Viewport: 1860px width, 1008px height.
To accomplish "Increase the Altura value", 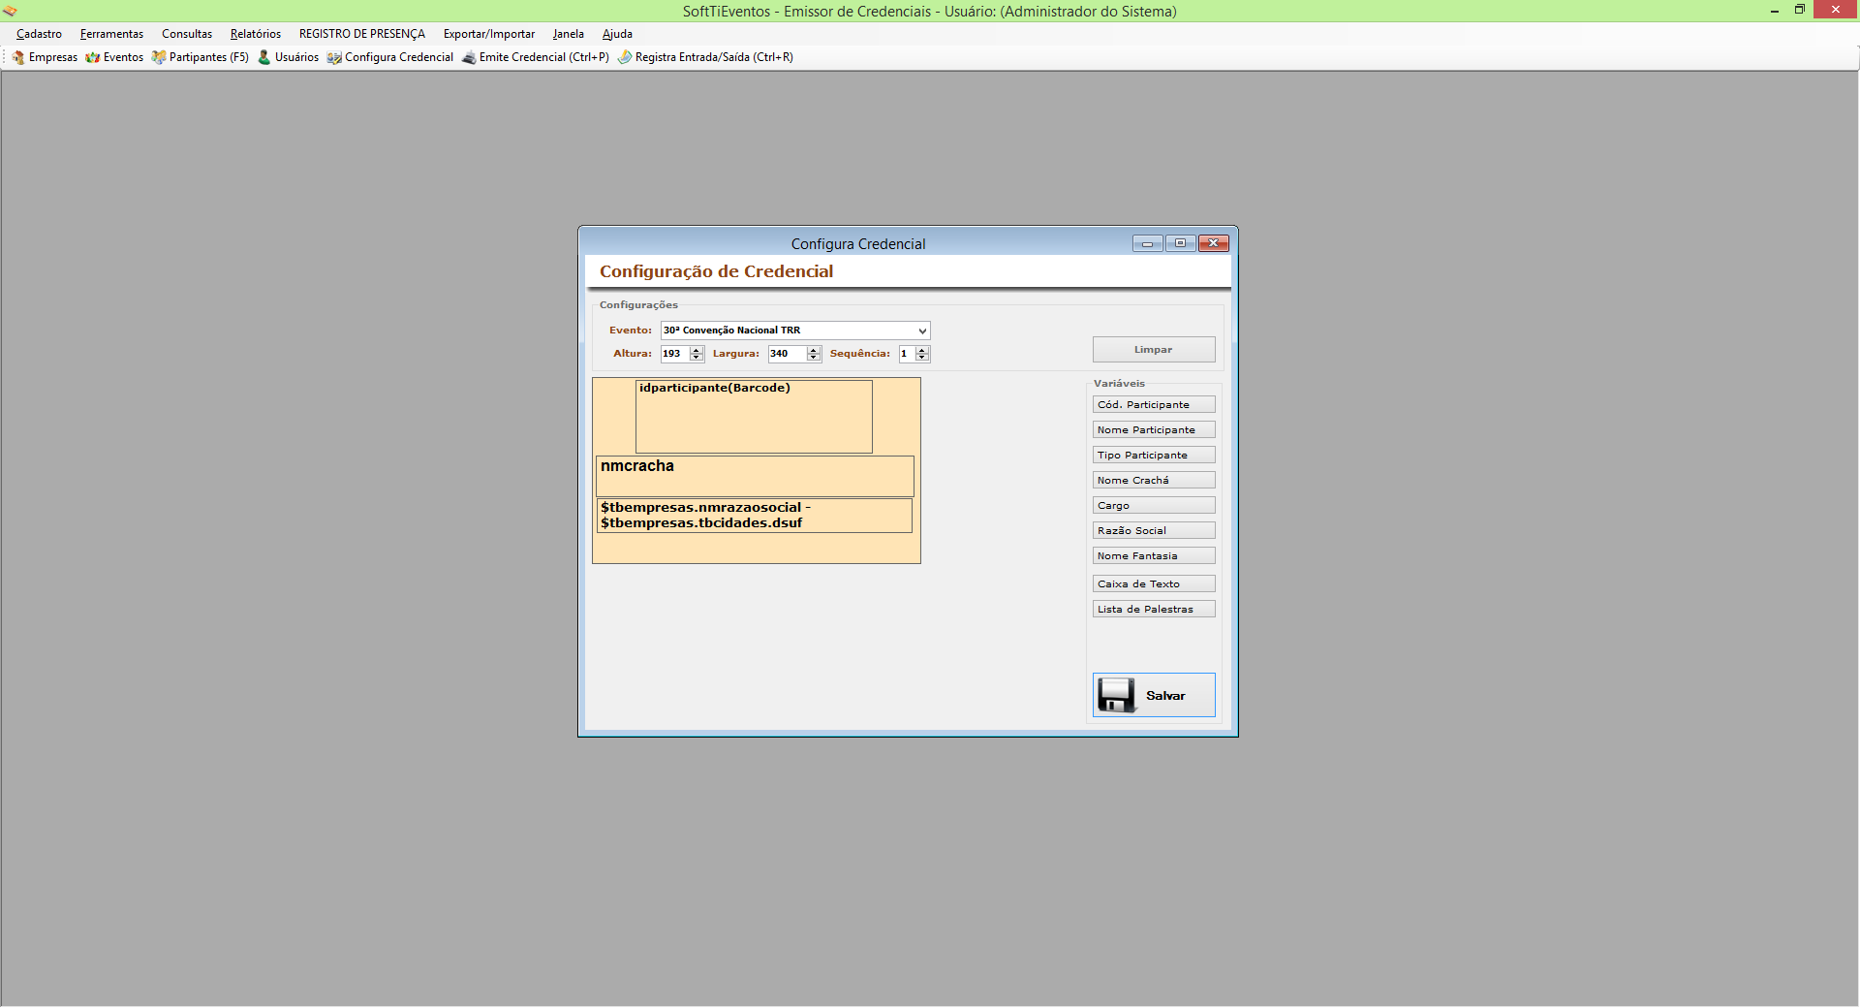I will [697, 350].
